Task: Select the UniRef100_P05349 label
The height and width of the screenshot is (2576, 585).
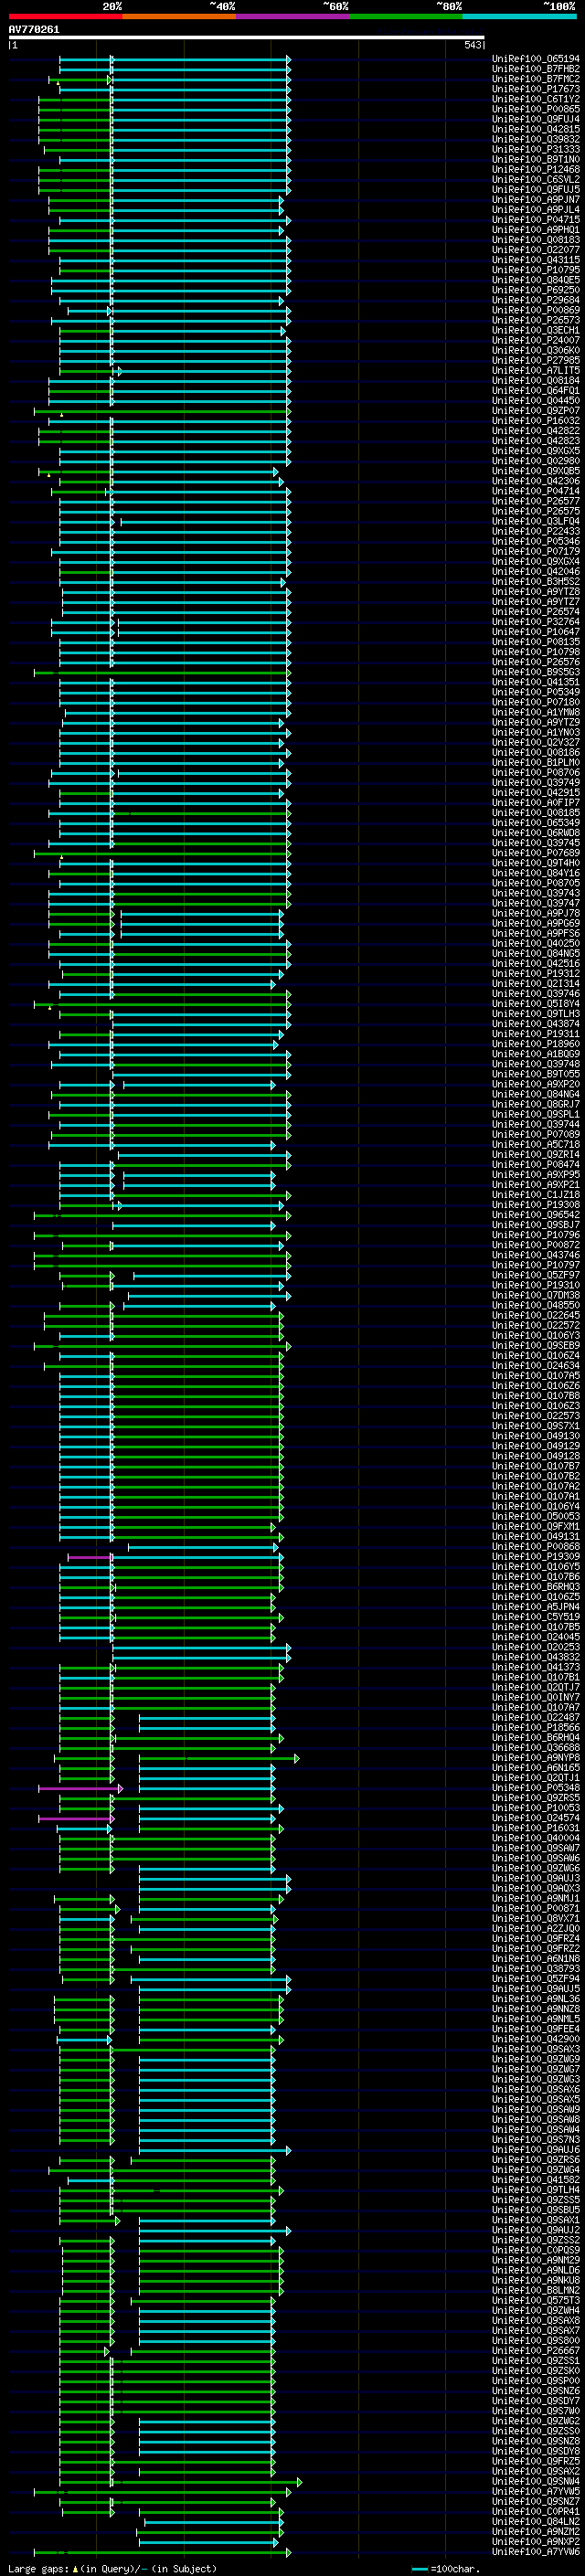Action: 535,692
